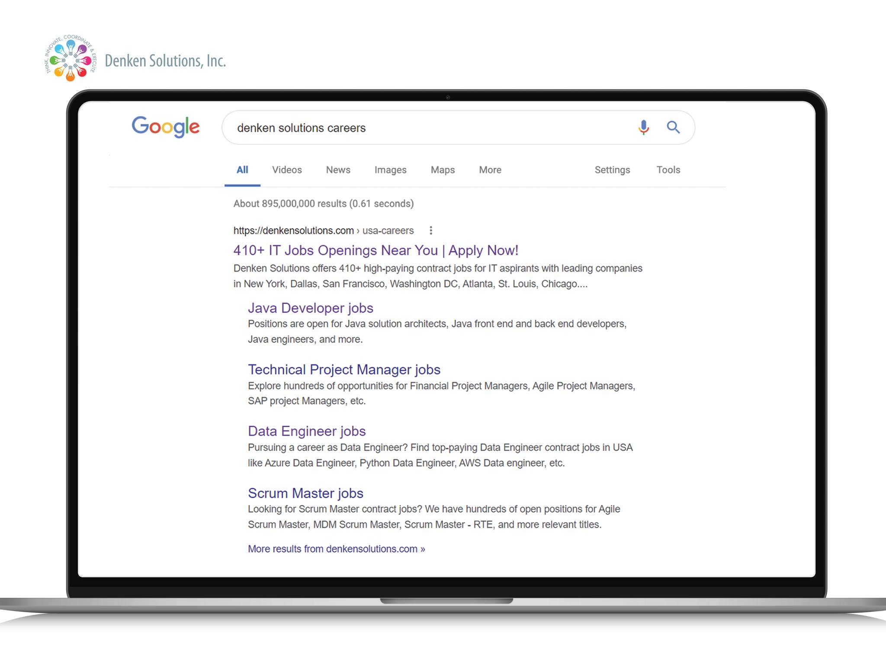Viewport: 886px width, 652px height.
Task: Open the Data Engineer jobs sitelink
Action: pos(307,431)
